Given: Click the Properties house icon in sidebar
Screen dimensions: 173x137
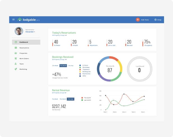Looking at the screenshot, I should point(16,53).
